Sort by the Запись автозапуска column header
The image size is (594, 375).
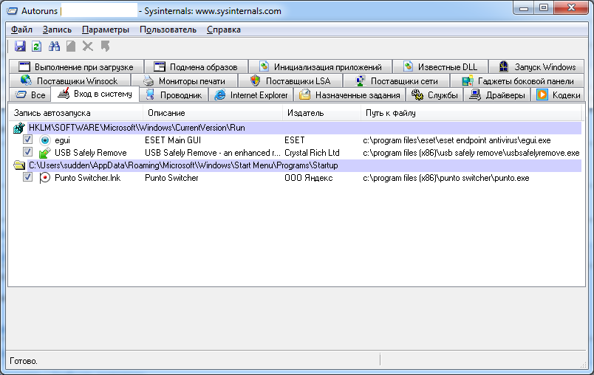pos(52,113)
